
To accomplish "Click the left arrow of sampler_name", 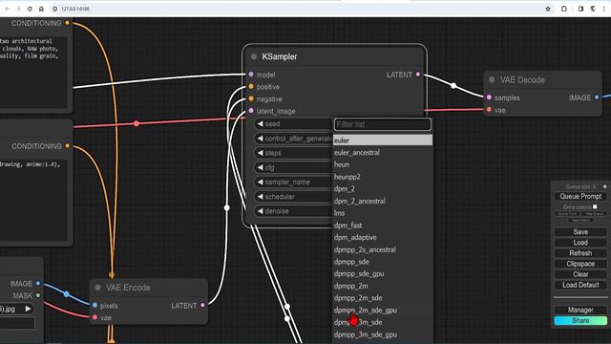I will coord(260,182).
